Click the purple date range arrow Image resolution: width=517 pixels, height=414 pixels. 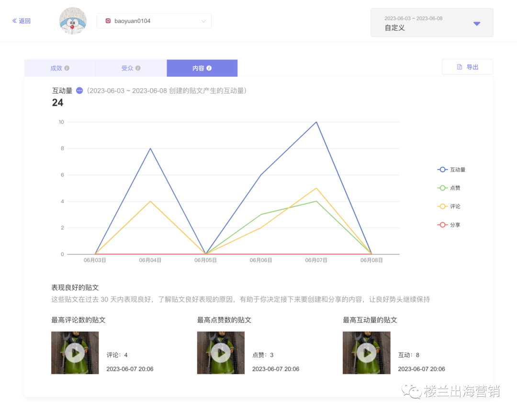click(x=477, y=23)
